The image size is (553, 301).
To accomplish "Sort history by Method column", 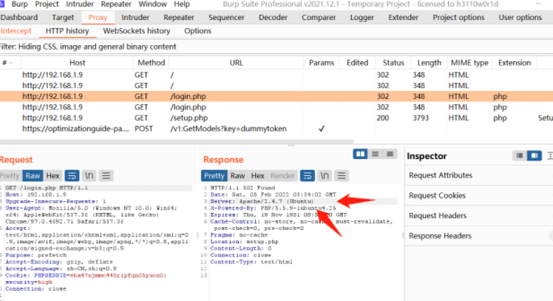I will (152, 63).
